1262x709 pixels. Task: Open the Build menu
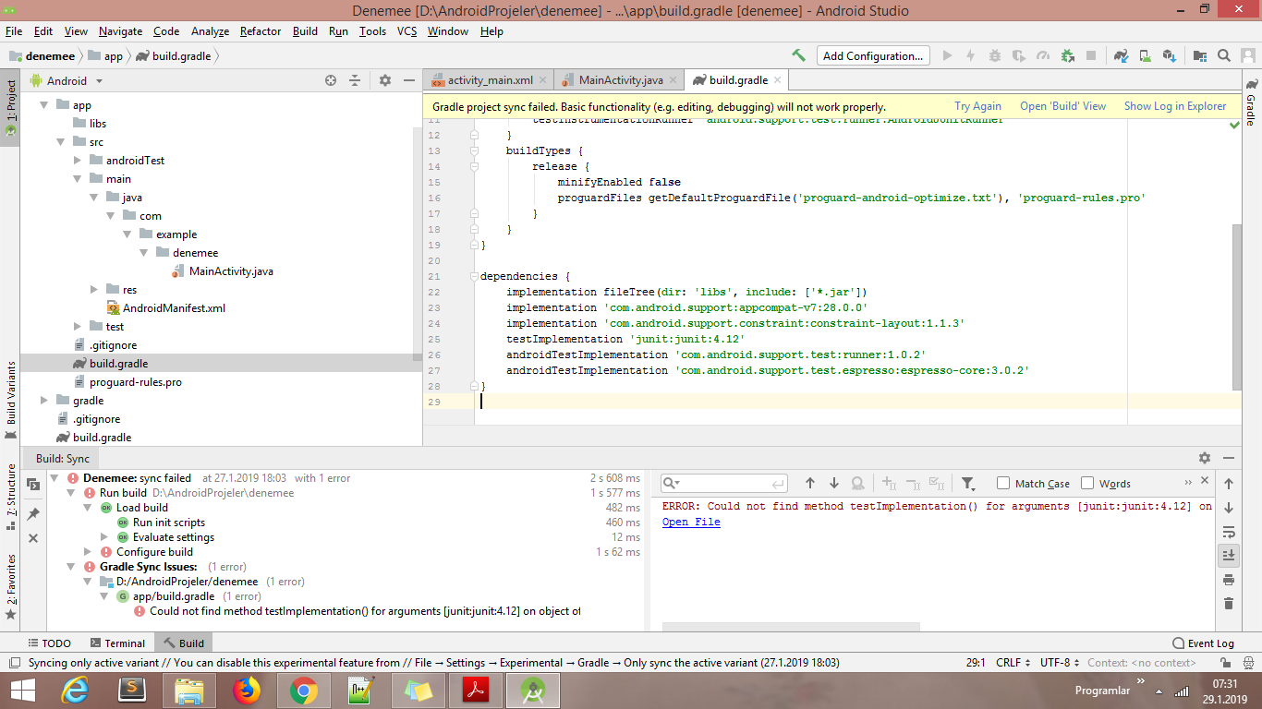tap(305, 31)
